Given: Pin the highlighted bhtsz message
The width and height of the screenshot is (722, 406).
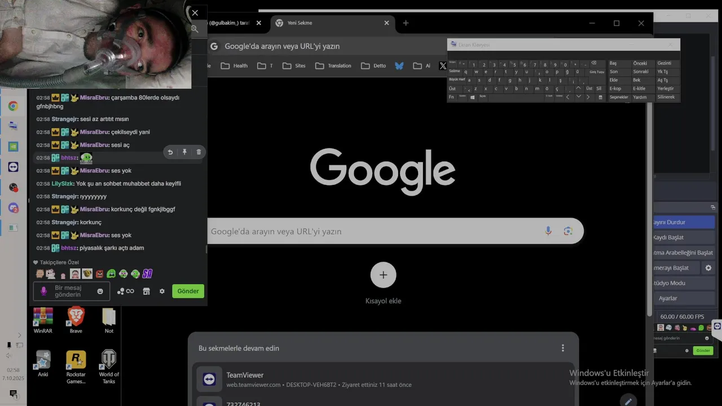Looking at the screenshot, I should pos(184,152).
